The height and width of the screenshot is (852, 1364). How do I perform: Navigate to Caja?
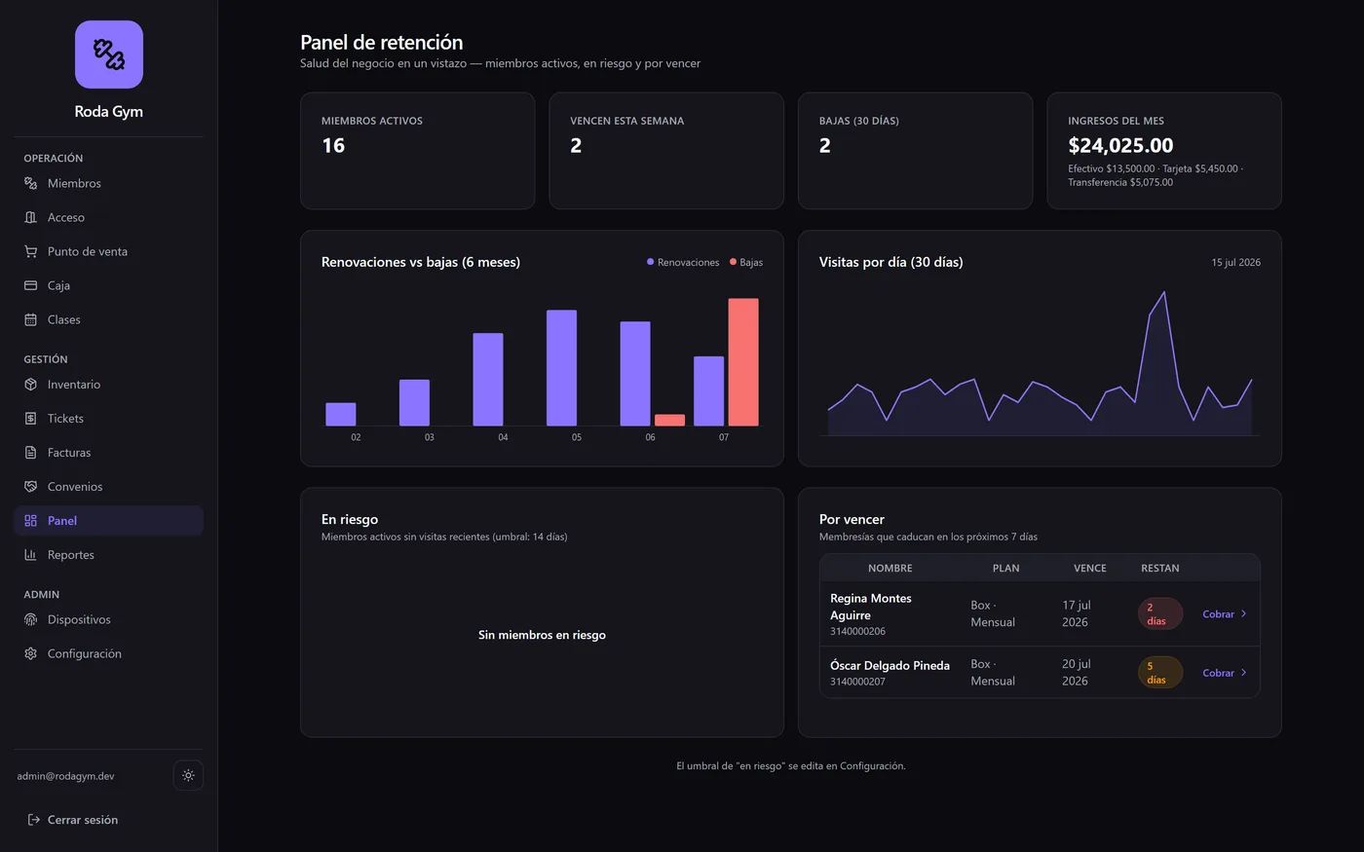109,285
